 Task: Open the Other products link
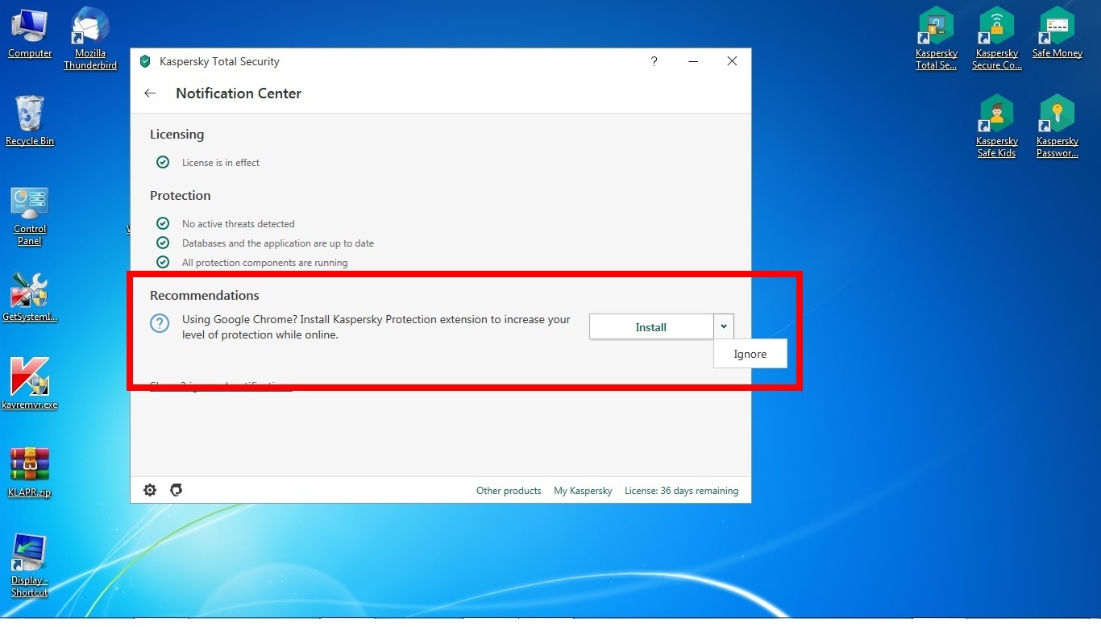pyautogui.click(x=509, y=490)
